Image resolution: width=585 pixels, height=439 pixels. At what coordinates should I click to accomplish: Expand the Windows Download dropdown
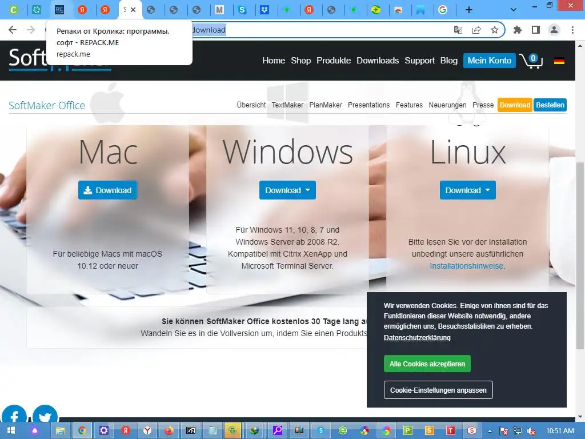288,190
